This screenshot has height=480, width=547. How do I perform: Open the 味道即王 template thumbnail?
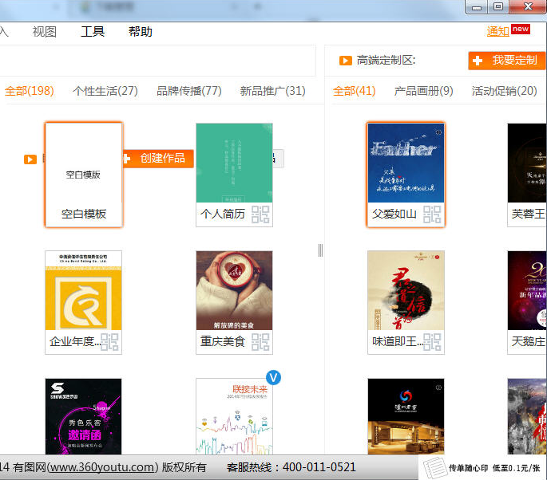[x=406, y=290]
